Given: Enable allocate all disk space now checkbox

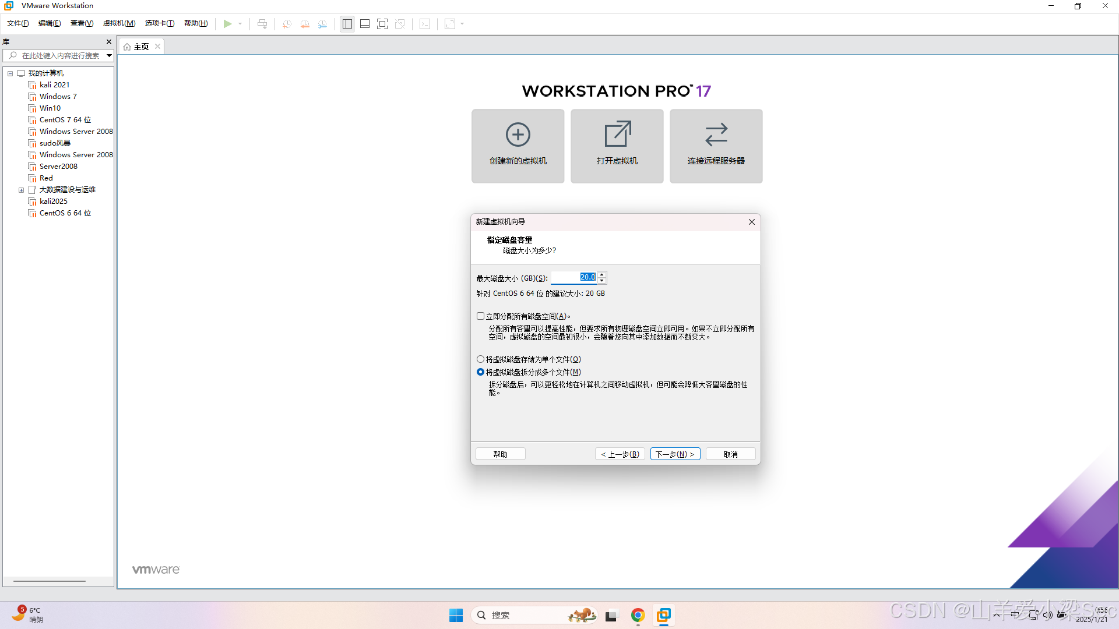Looking at the screenshot, I should pyautogui.click(x=481, y=316).
